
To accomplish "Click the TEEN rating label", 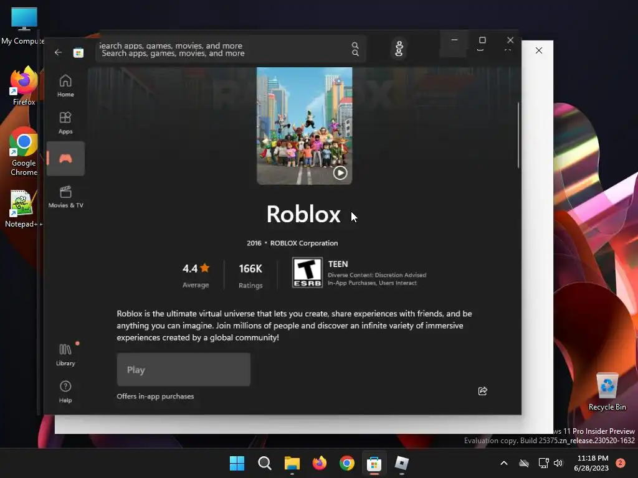I will click(338, 264).
